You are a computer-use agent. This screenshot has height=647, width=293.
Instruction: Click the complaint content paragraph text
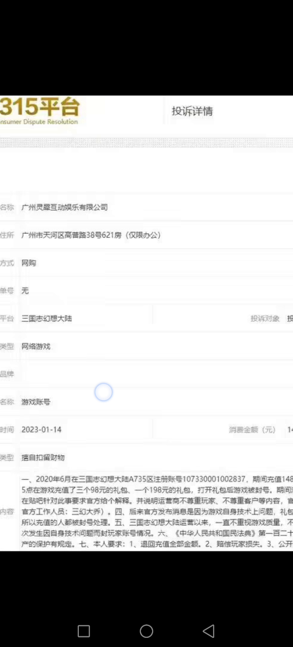click(157, 512)
